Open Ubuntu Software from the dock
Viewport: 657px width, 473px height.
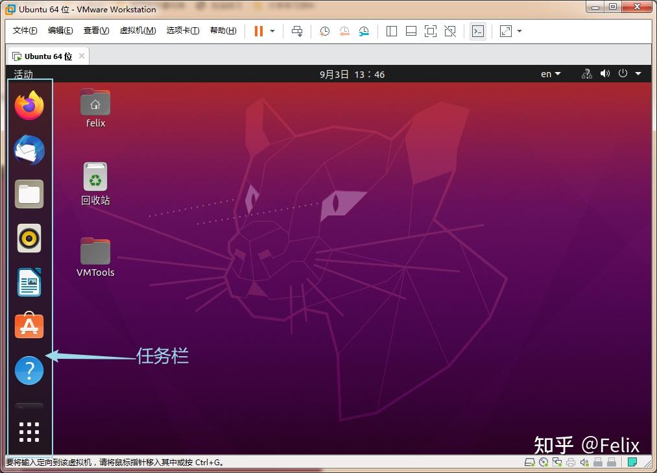29,326
